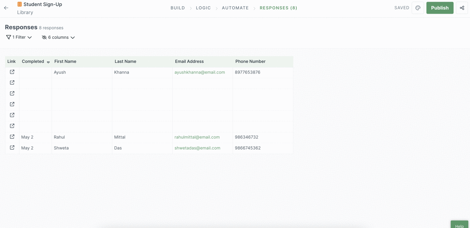
Task: Open the Help panel
Action: click(x=459, y=225)
